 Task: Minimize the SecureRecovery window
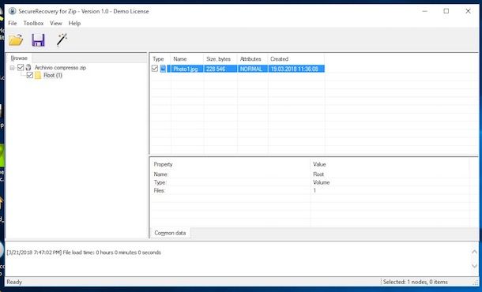(x=425, y=11)
